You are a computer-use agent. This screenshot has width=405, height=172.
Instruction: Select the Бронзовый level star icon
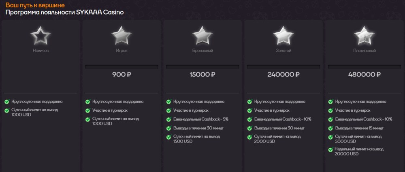coord(202,37)
